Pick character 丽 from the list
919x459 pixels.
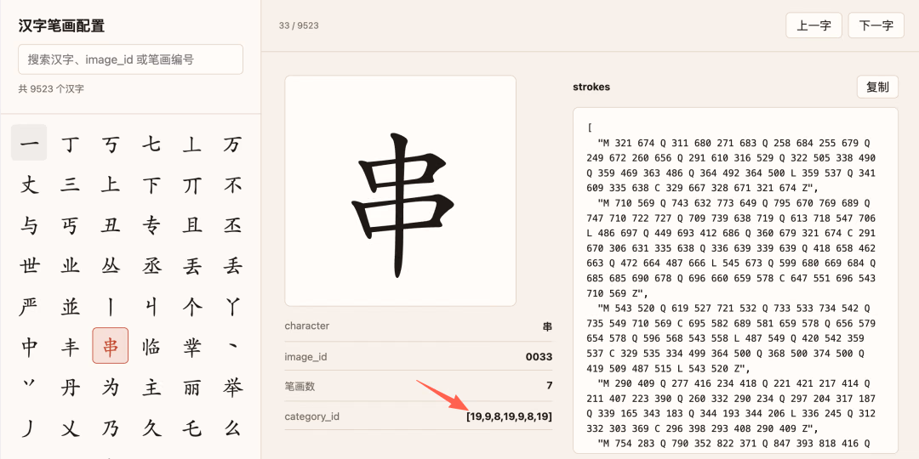tap(192, 387)
